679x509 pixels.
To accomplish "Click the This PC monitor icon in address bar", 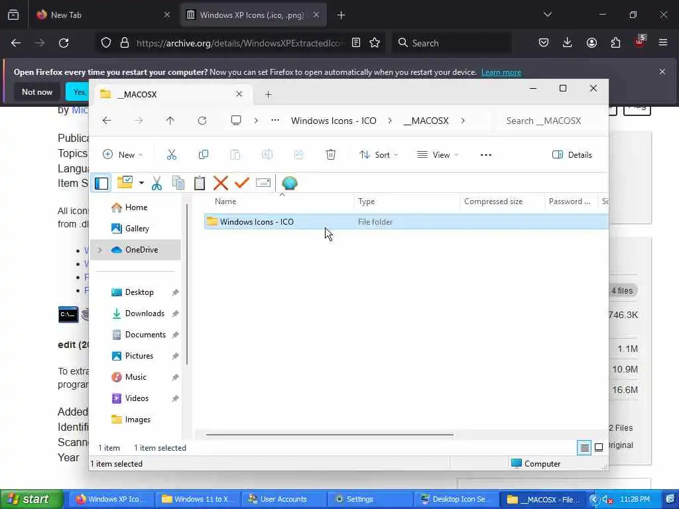I will click(236, 121).
